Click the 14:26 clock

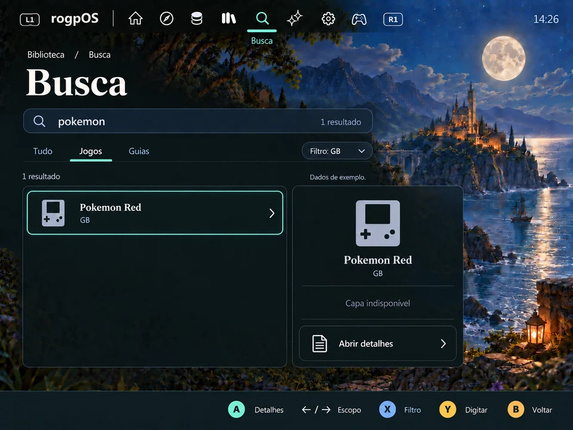coord(546,19)
